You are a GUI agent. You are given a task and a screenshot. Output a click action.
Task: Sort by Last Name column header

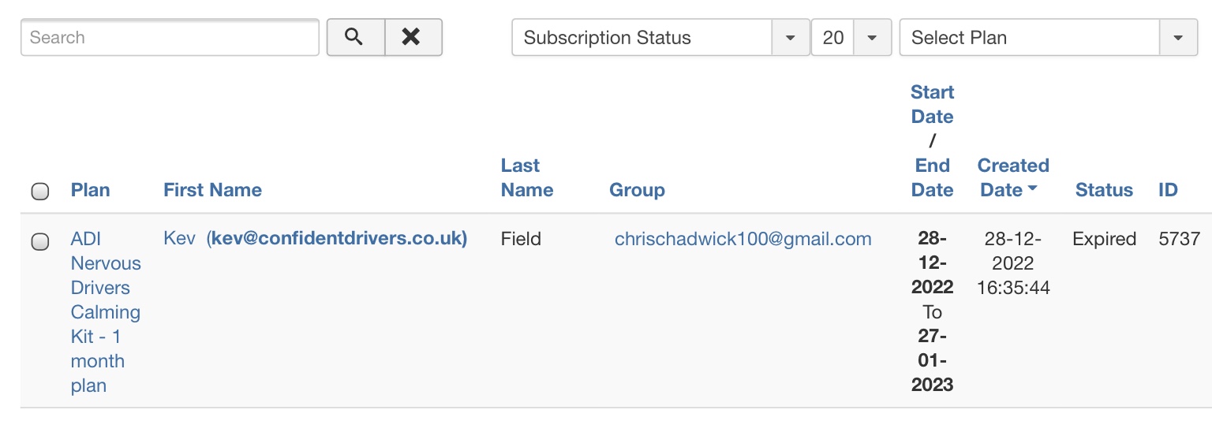pos(527,177)
